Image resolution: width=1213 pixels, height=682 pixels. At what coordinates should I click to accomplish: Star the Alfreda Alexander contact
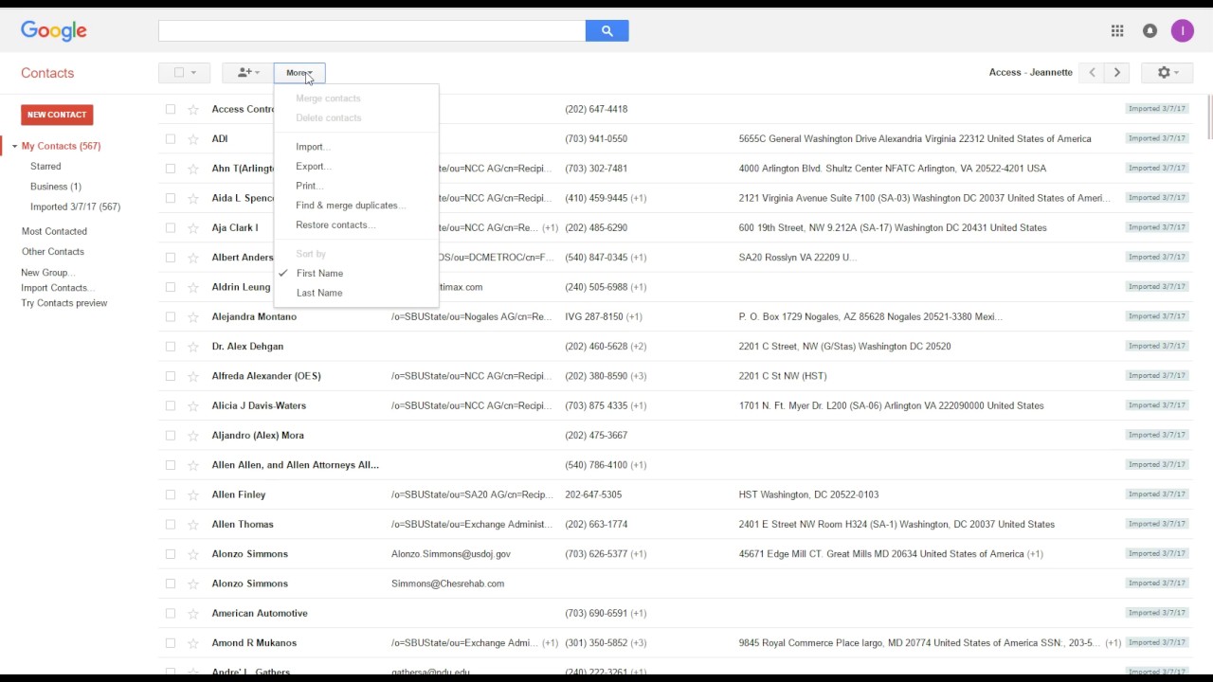(x=193, y=376)
